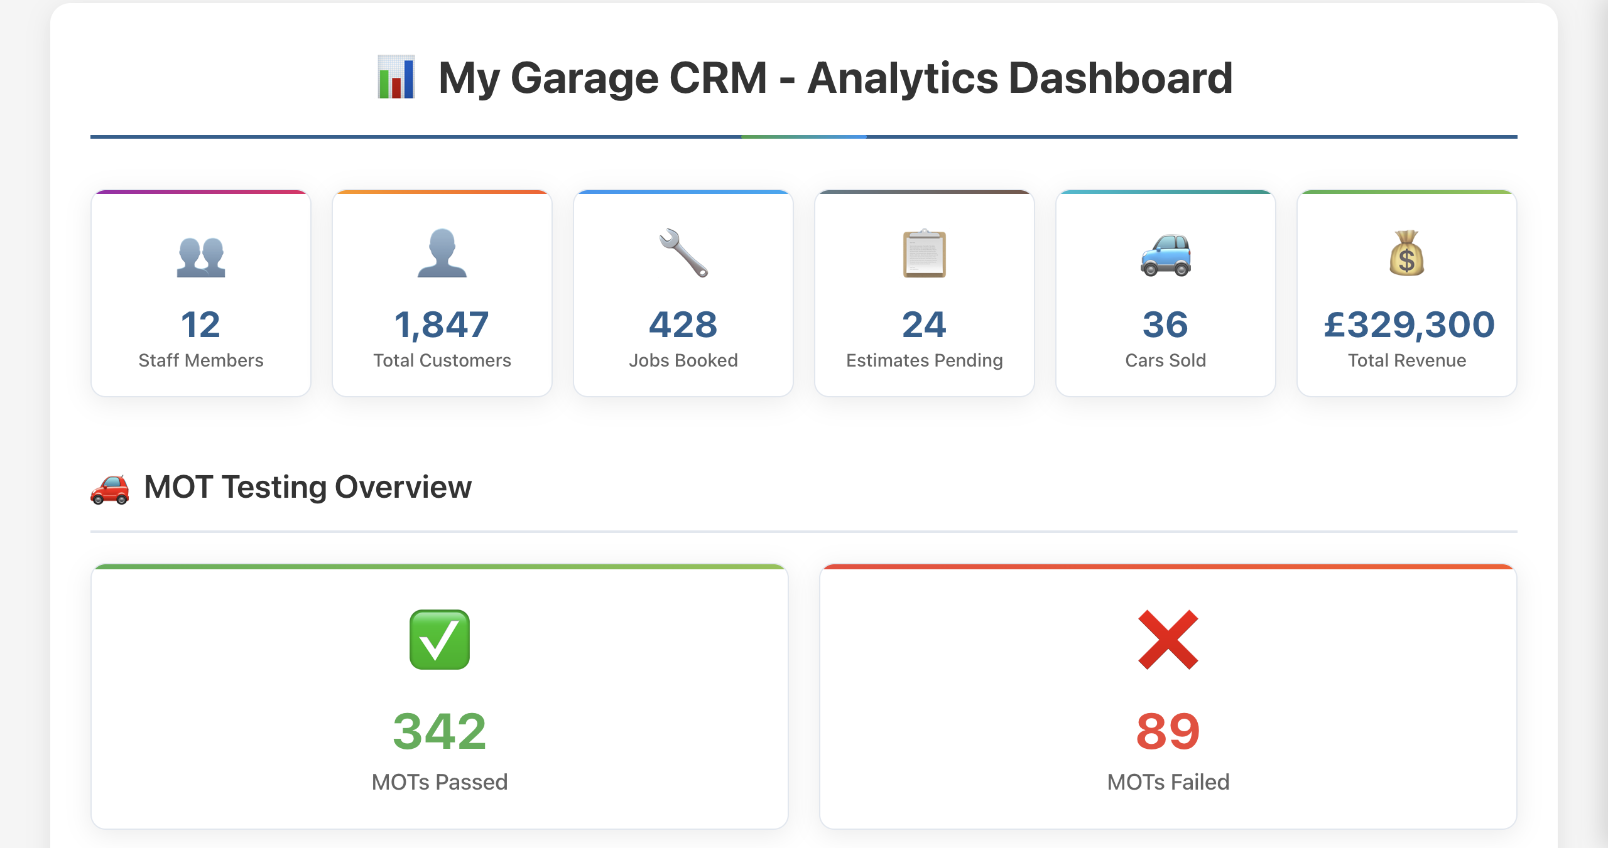Click the gradient divider bar under the title
Viewport: 1608px width, 848px height.
pos(804,136)
